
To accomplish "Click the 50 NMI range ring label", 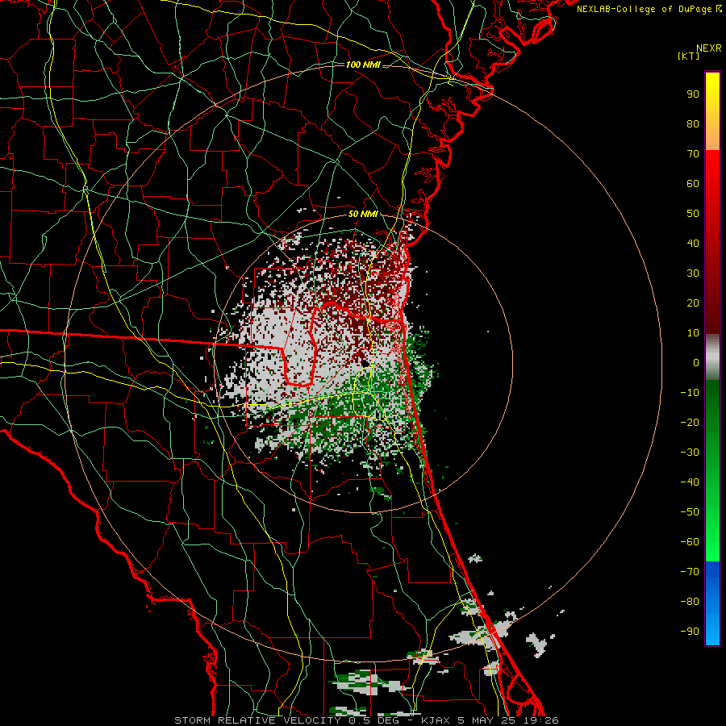I will click(x=363, y=214).
